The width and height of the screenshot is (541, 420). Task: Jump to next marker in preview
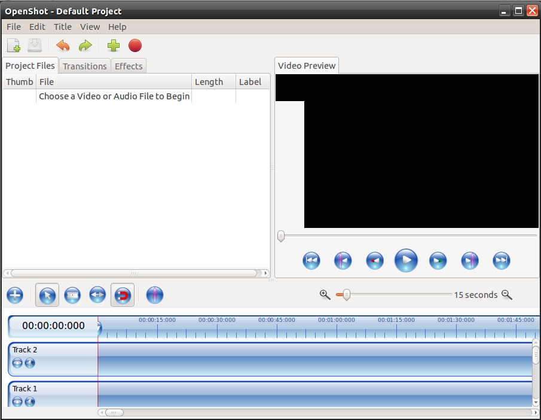tap(470, 260)
